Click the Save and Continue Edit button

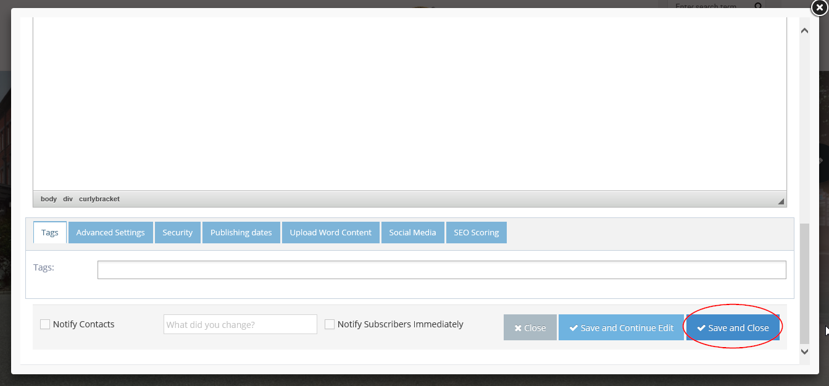pyautogui.click(x=621, y=328)
